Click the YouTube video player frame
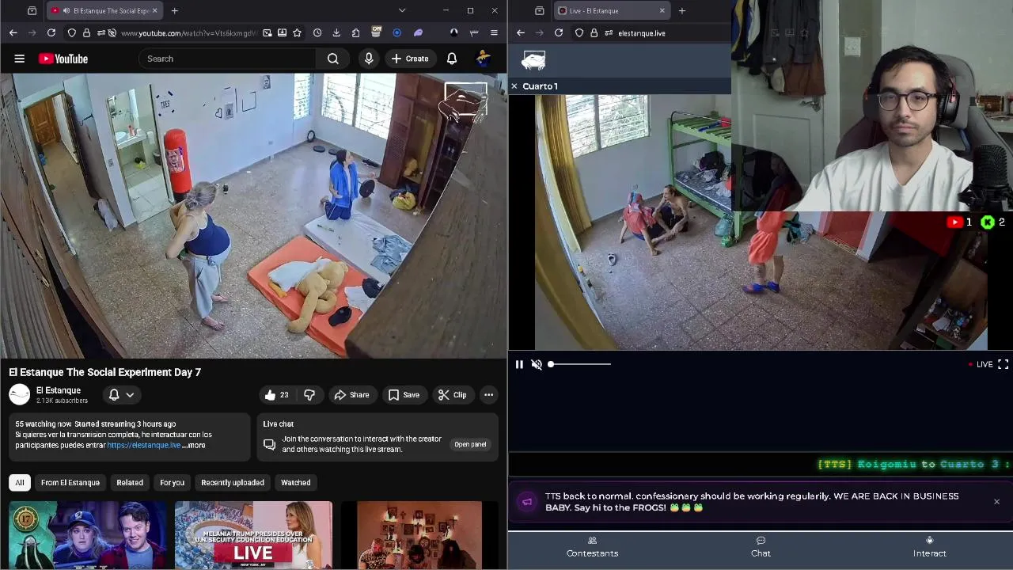Image resolution: width=1013 pixels, height=570 pixels. tap(253, 215)
